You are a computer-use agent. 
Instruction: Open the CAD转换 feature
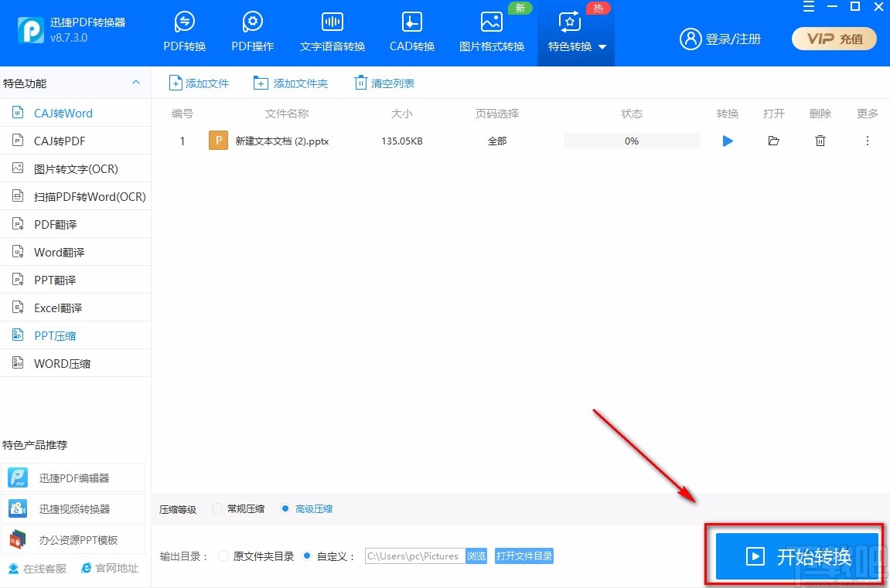click(411, 22)
